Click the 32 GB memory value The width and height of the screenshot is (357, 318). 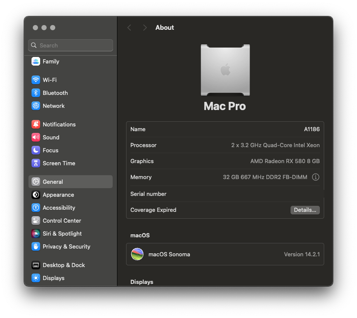265,177
